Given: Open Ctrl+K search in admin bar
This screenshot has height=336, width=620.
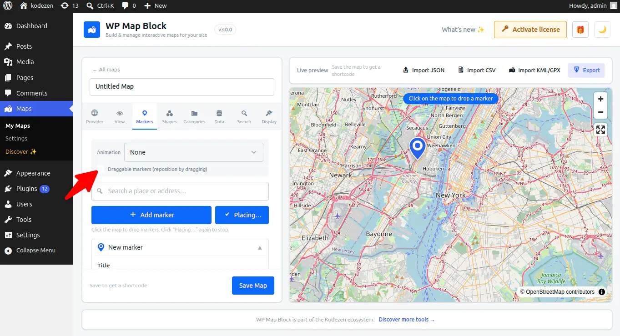Looking at the screenshot, I should [x=100, y=6].
